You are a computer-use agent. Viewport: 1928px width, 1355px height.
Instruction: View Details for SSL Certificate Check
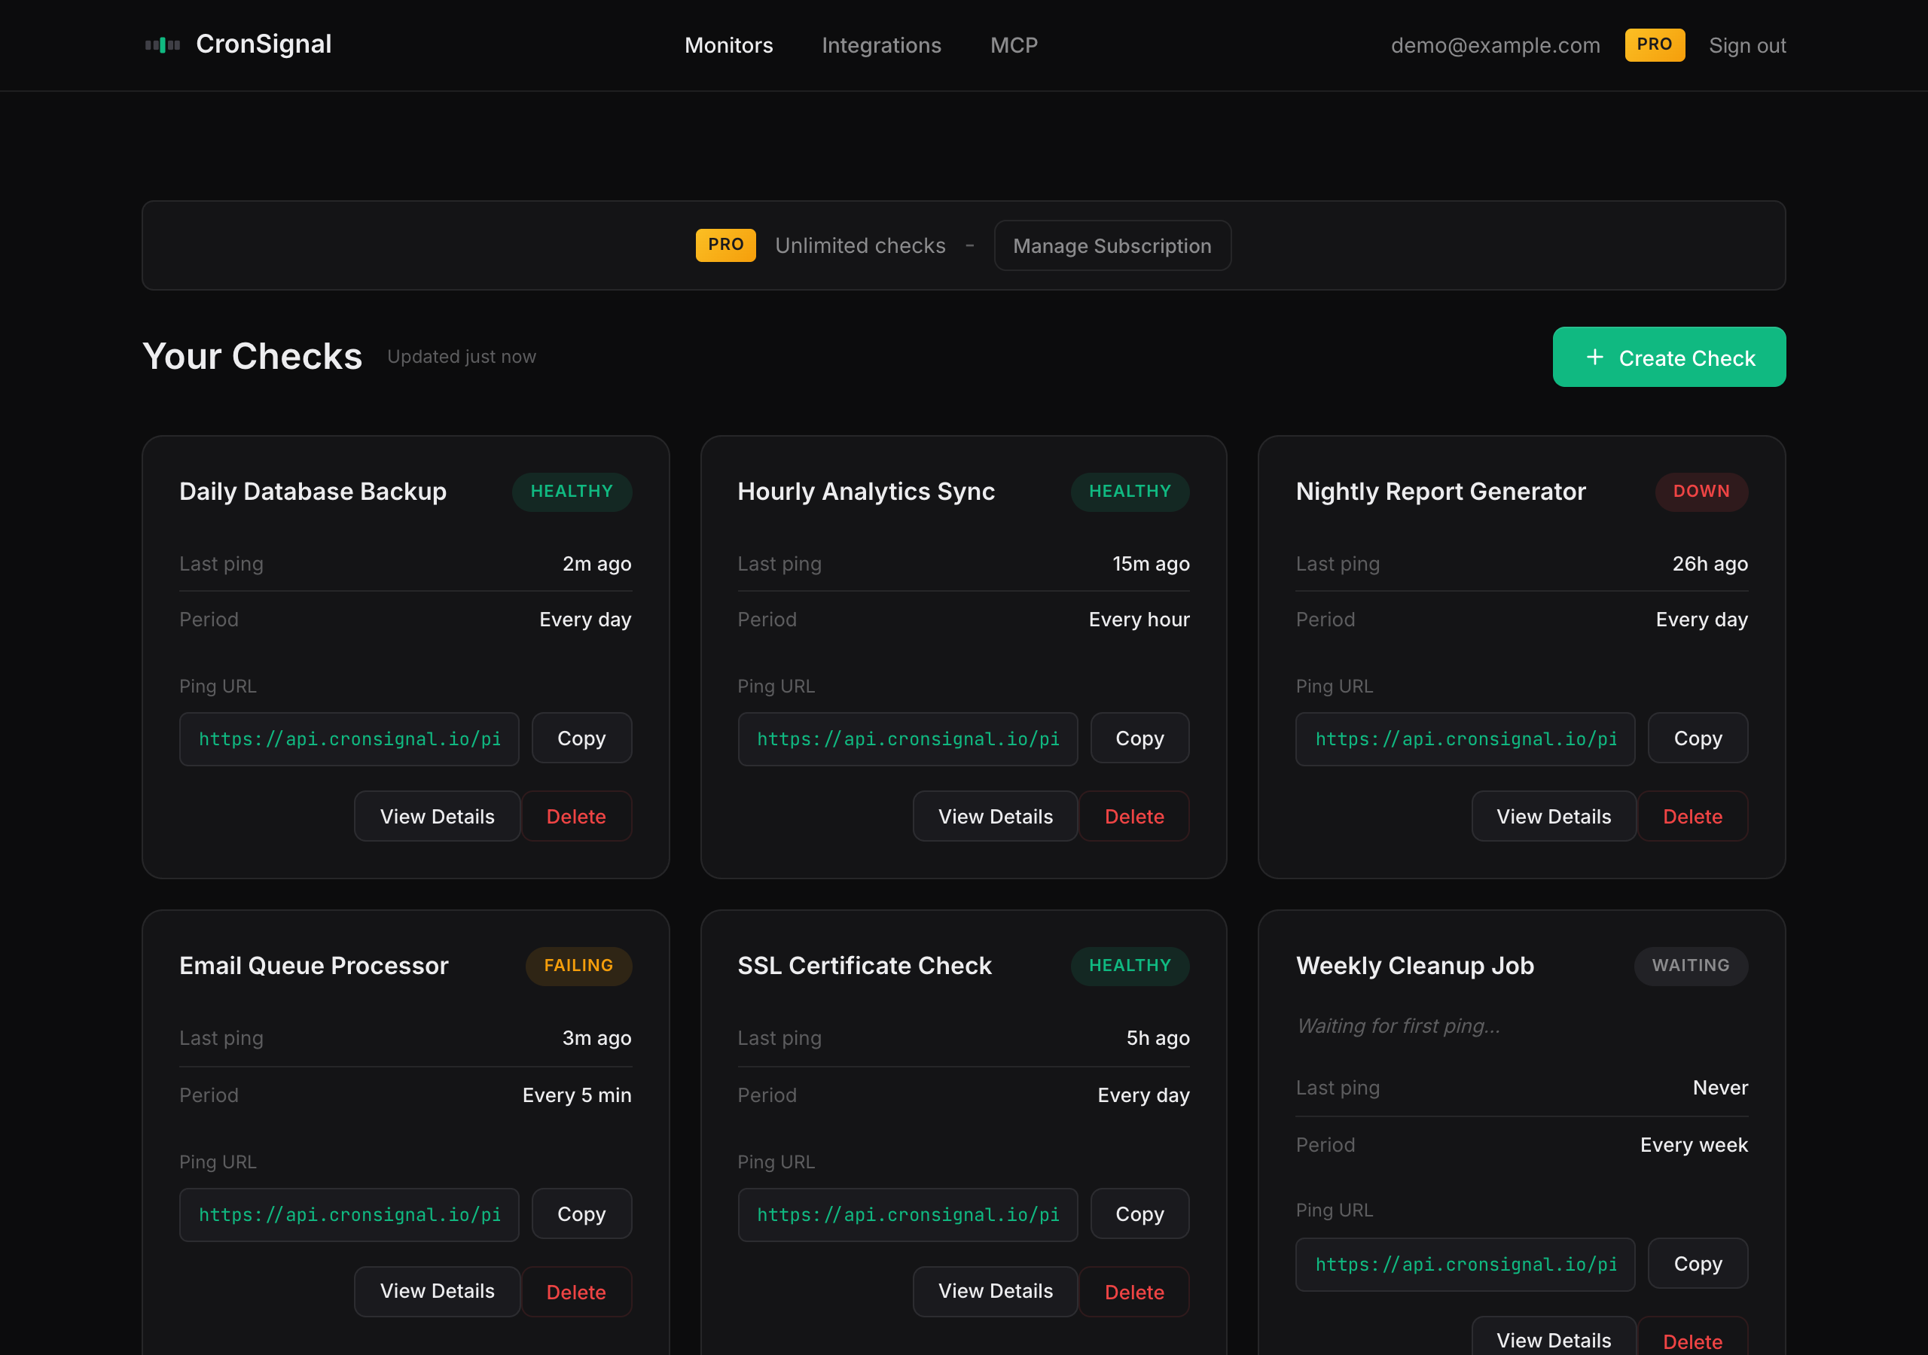pos(995,1290)
